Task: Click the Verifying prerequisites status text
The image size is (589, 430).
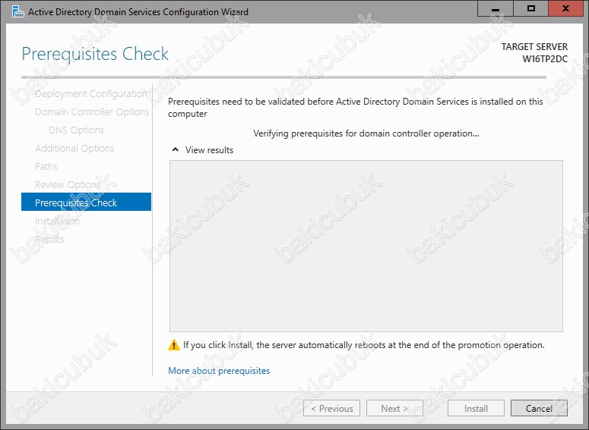Action: coord(366,133)
